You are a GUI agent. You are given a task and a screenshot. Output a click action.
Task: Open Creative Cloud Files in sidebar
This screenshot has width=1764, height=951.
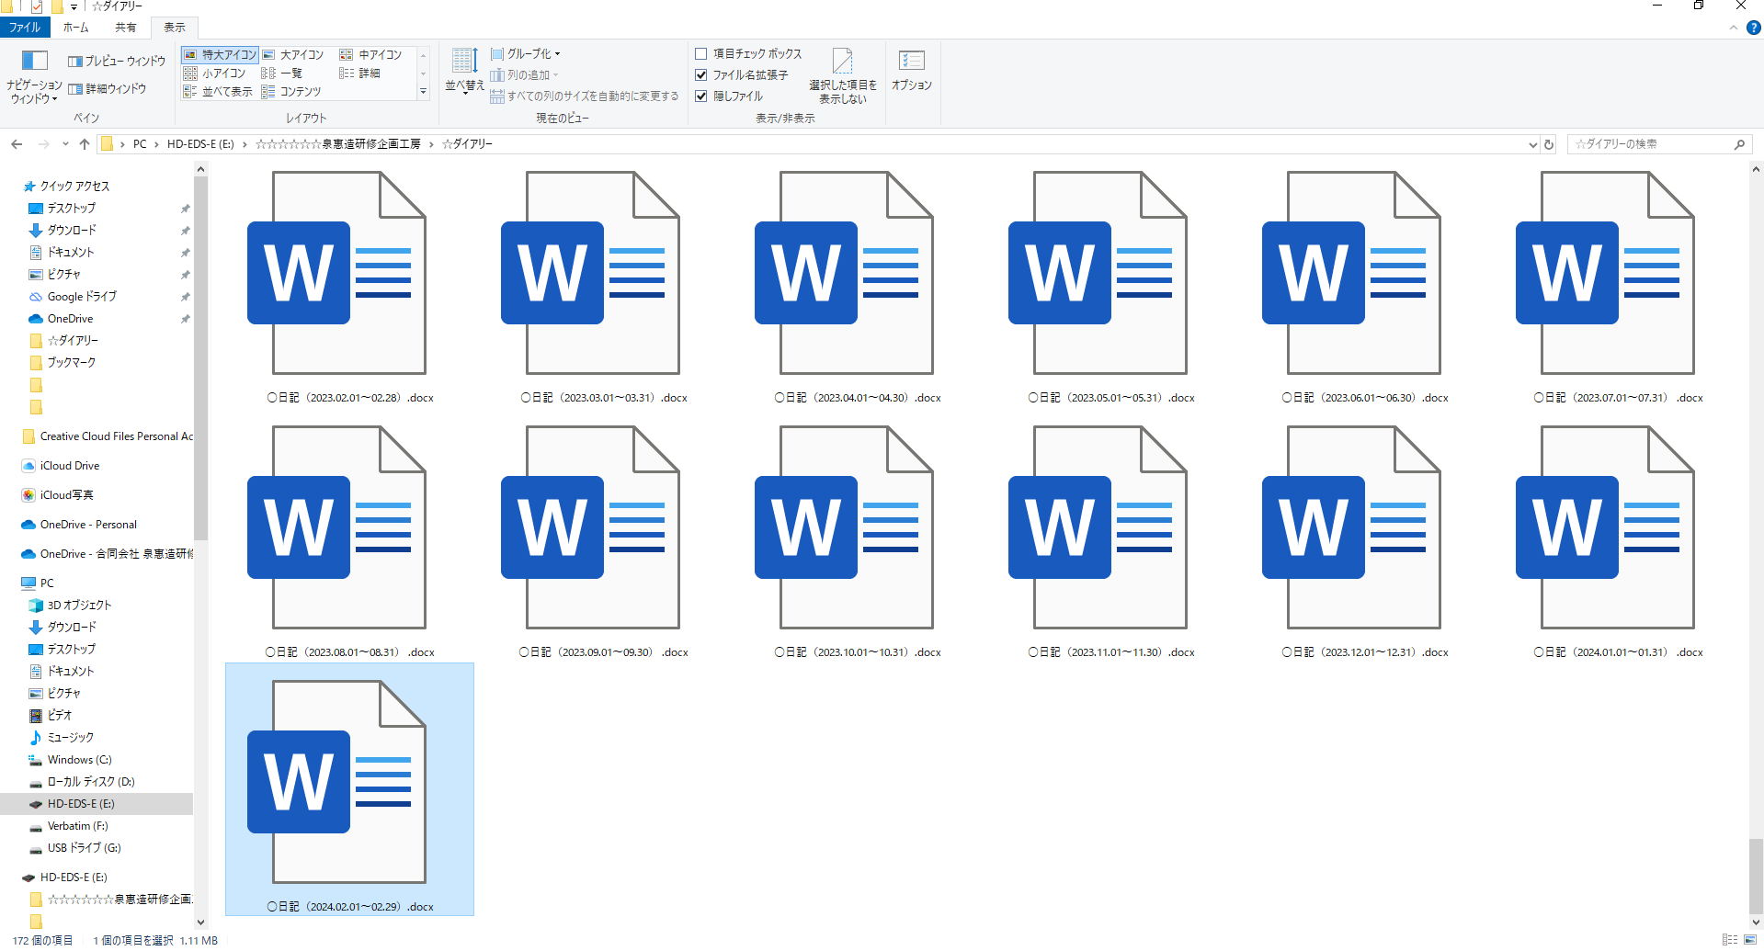click(116, 436)
